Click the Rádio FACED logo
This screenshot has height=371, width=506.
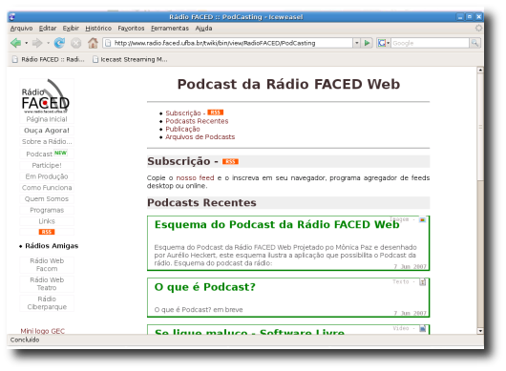click(x=46, y=96)
